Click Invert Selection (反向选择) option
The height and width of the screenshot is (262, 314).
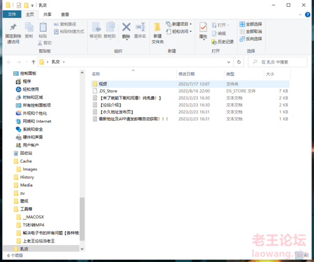251,39
